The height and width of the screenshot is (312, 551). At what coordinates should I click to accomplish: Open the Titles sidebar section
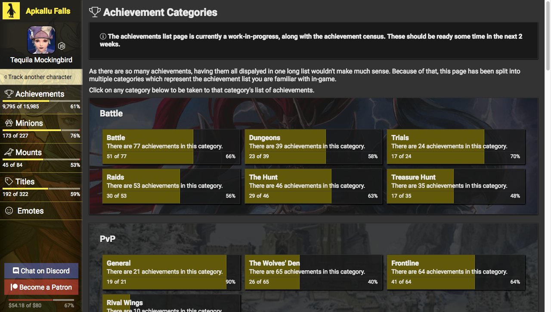coord(41,187)
